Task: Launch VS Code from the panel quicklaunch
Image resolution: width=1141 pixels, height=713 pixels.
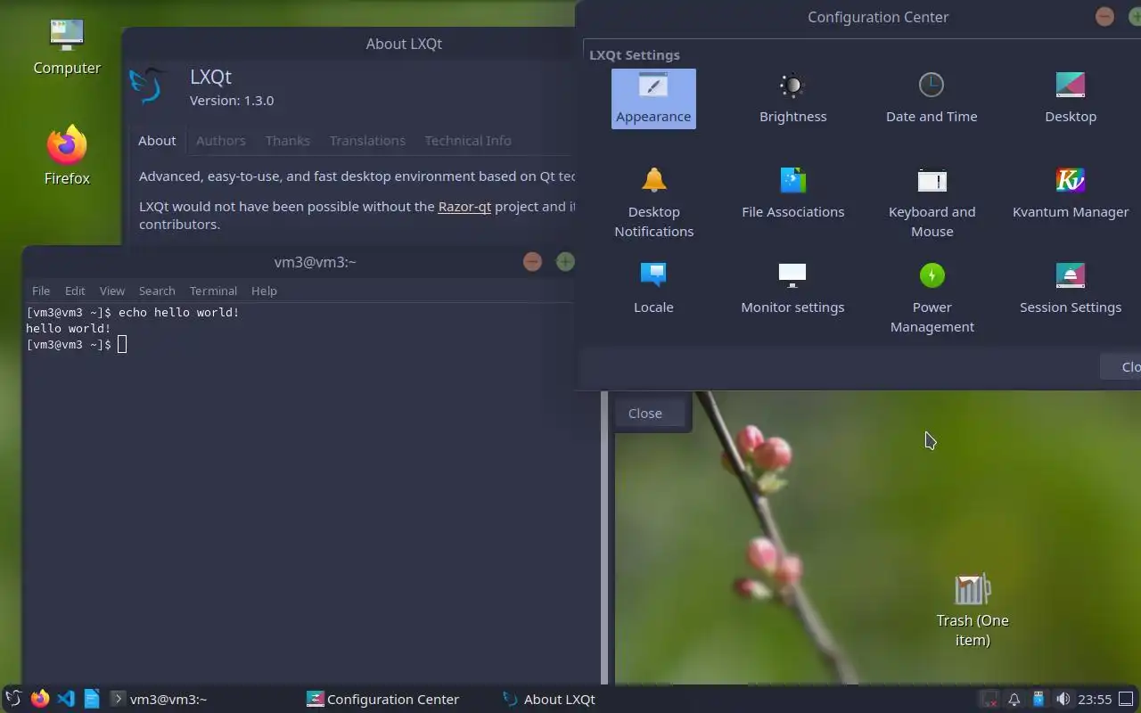Action: click(x=65, y=699)
